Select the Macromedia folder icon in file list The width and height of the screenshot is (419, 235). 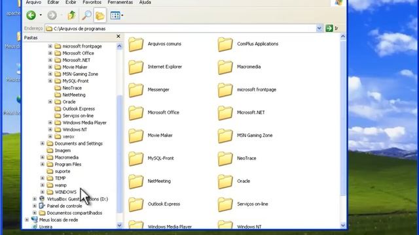(225, 67)
